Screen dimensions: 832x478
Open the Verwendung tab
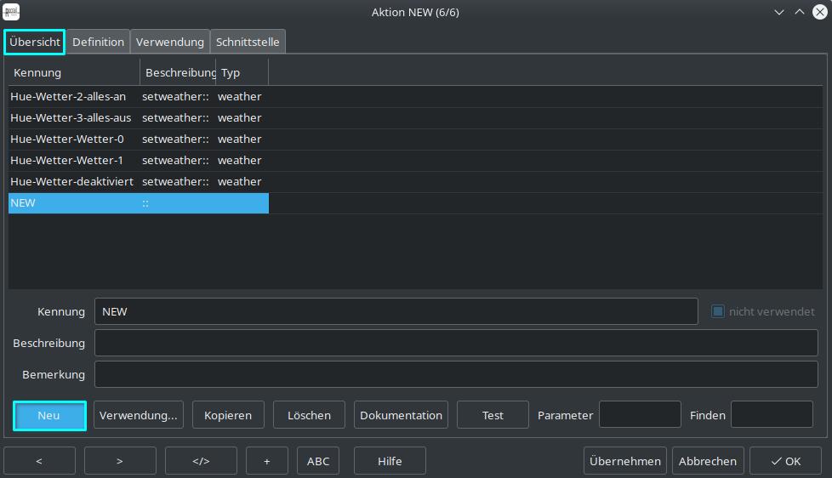(170, 42)
